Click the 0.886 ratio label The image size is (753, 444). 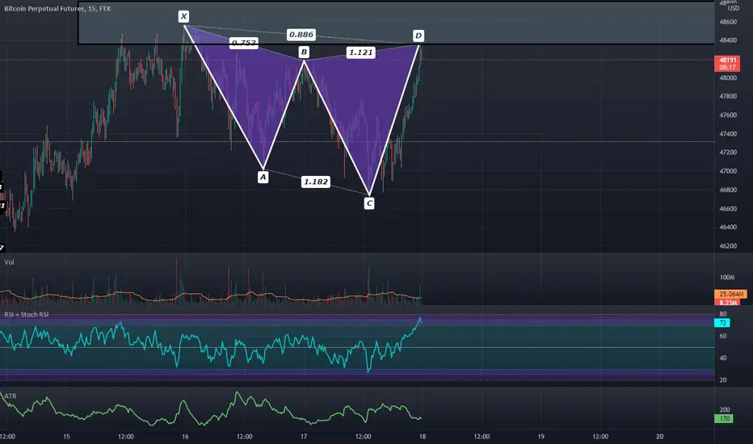coord(301,35)
